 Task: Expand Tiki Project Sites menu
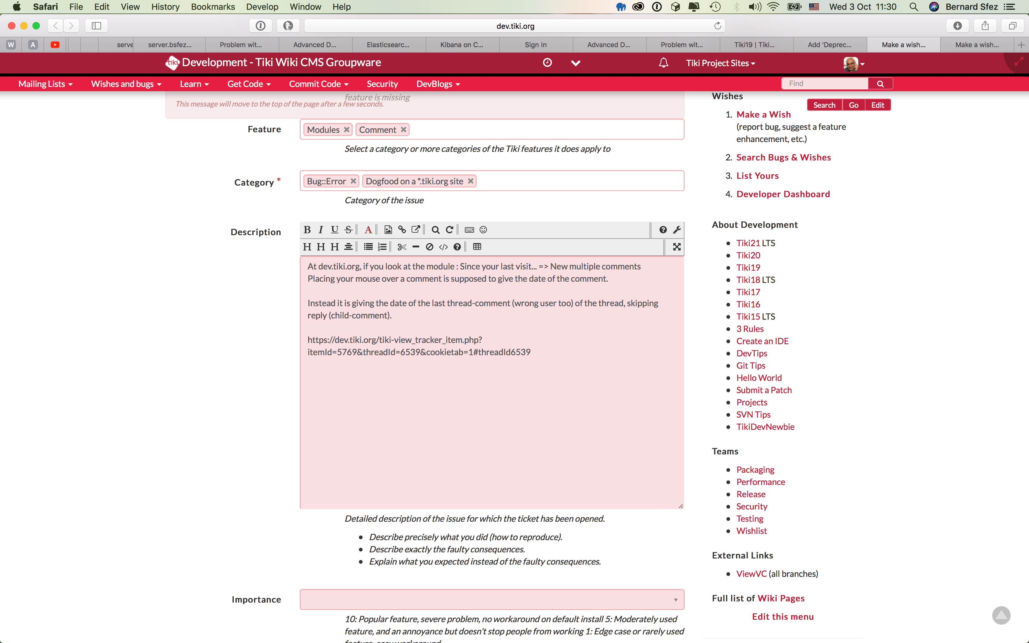(720, 63)
